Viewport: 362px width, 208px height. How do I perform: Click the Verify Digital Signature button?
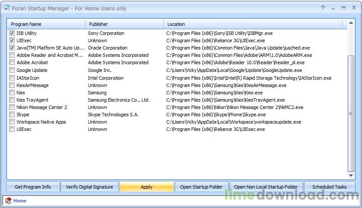[x=90, y=187]
